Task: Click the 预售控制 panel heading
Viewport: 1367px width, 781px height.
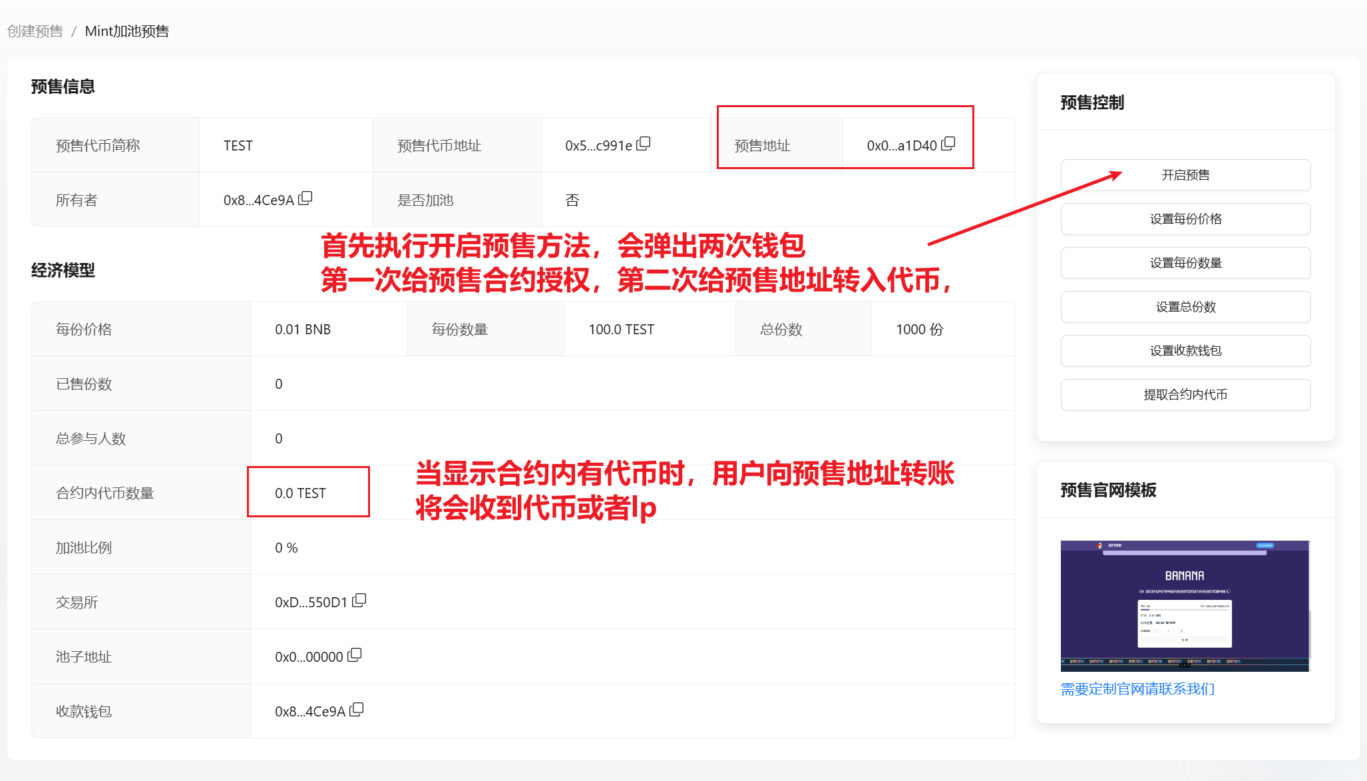Action: pos(1091,103)
